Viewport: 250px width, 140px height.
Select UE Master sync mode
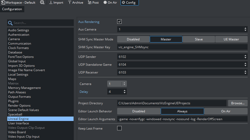point(231,39)
